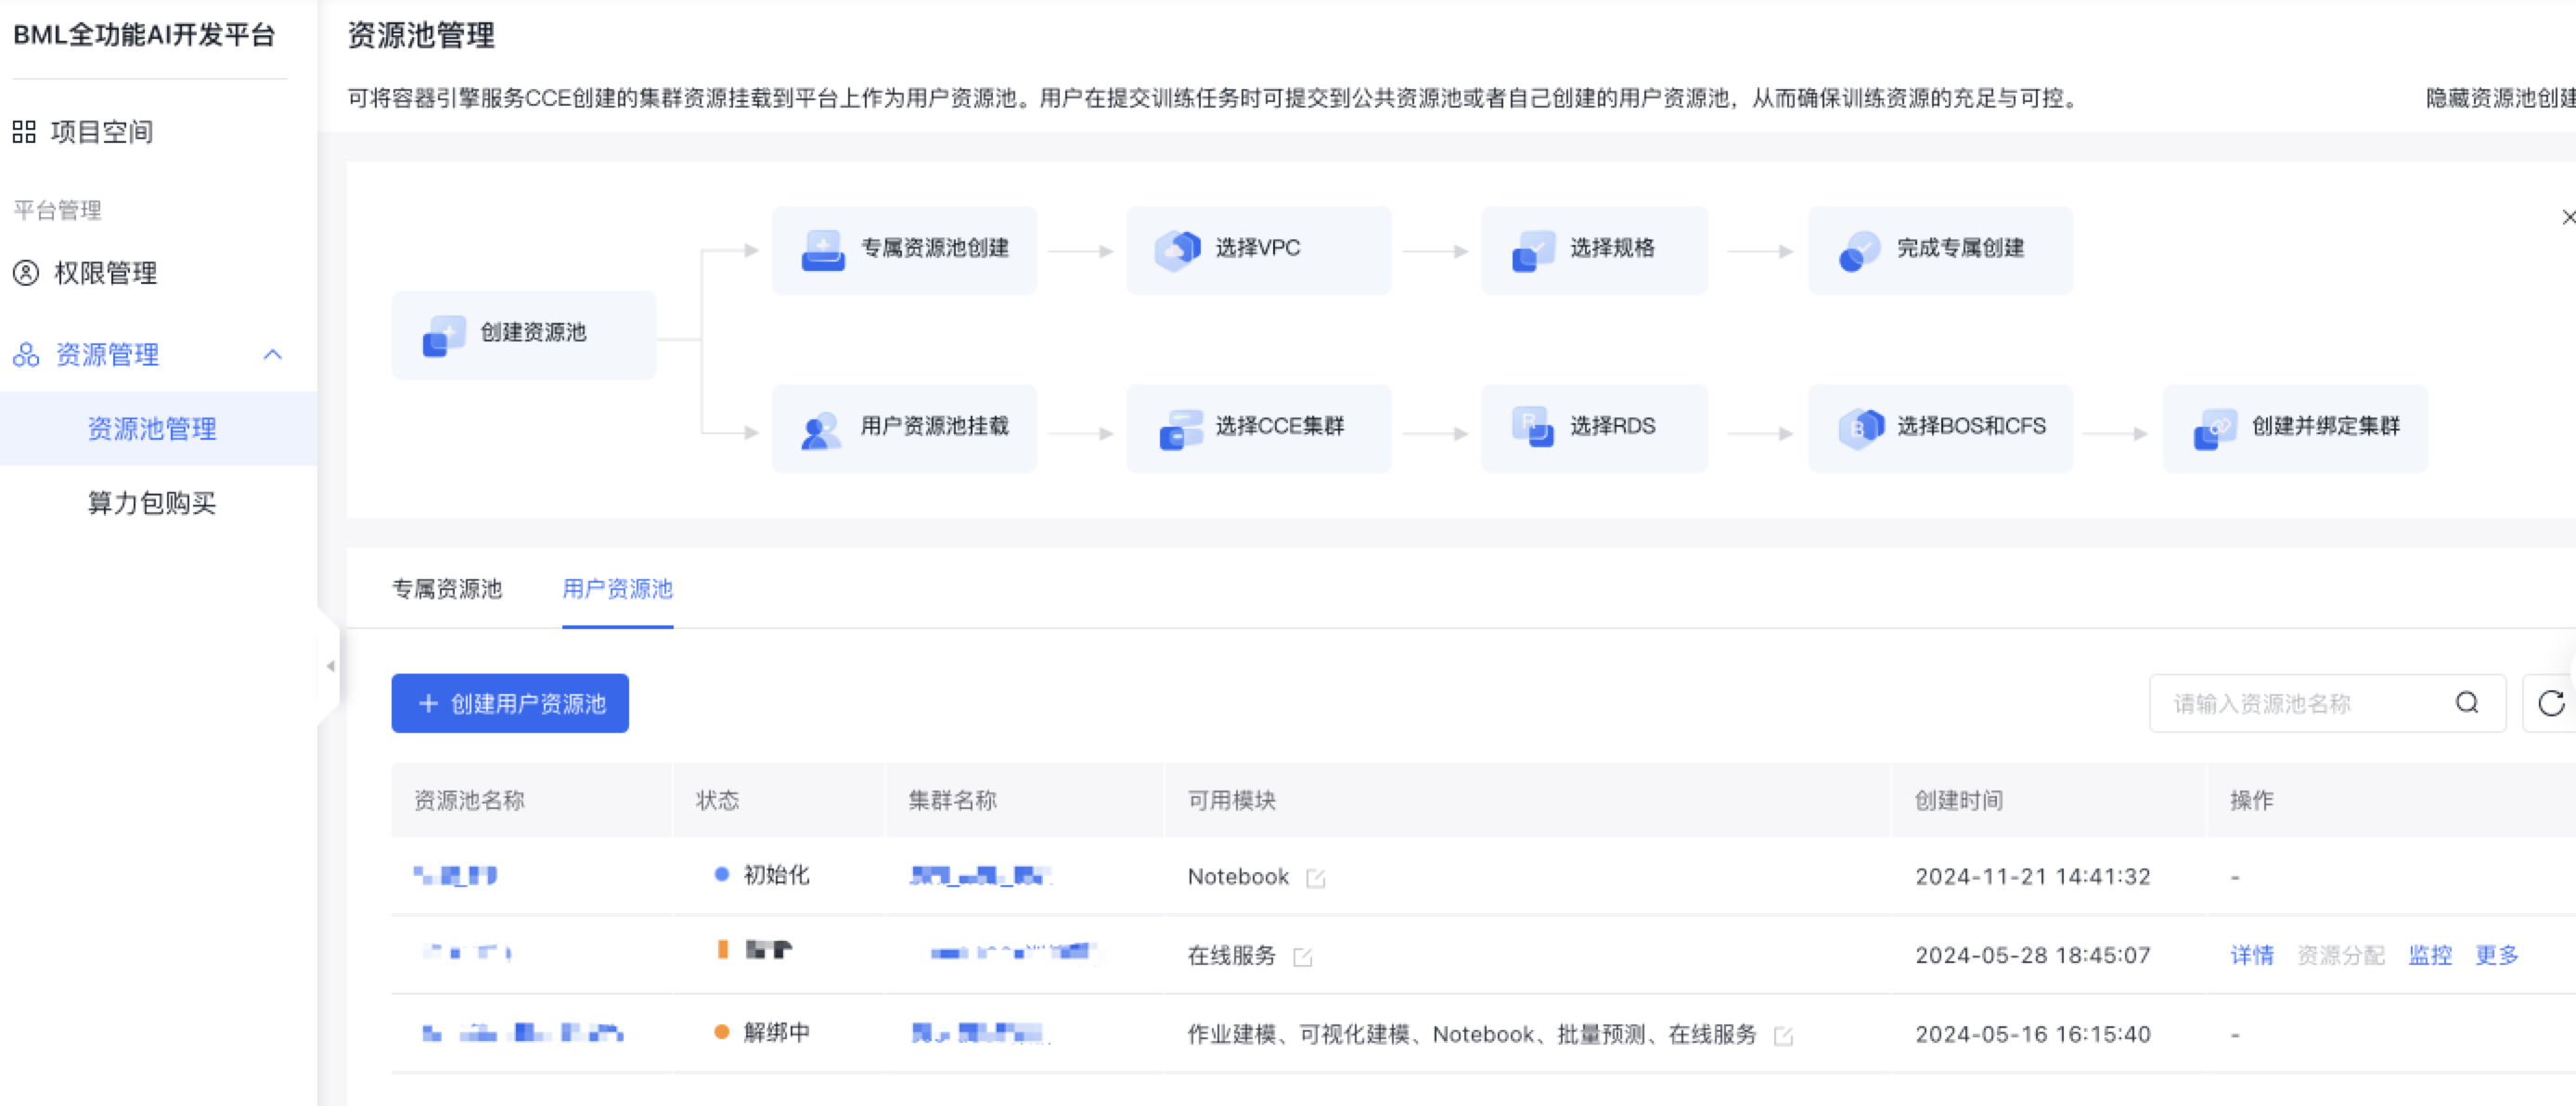Open 算力包购买 in the sidebar
Viewport: 2576px width, 1106px height.
click(x=152, y=503)
